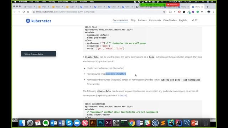Open Chrome's three-dot menu
The height and width of the screenshot is (128, 228).
point(213,12)
